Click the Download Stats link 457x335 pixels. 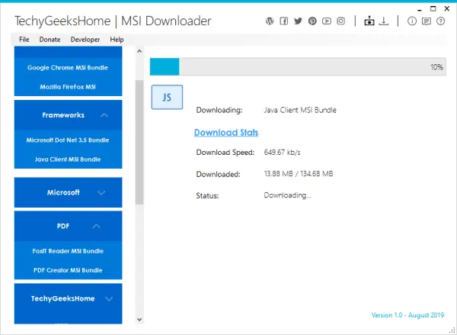point(226,133)
